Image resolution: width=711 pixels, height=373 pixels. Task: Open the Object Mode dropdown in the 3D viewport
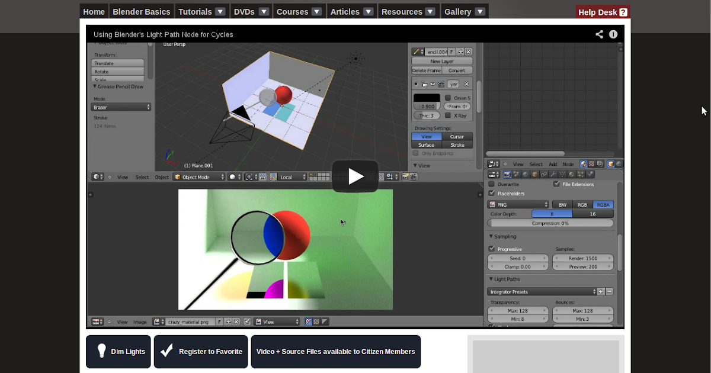click(x=198, y=176)
